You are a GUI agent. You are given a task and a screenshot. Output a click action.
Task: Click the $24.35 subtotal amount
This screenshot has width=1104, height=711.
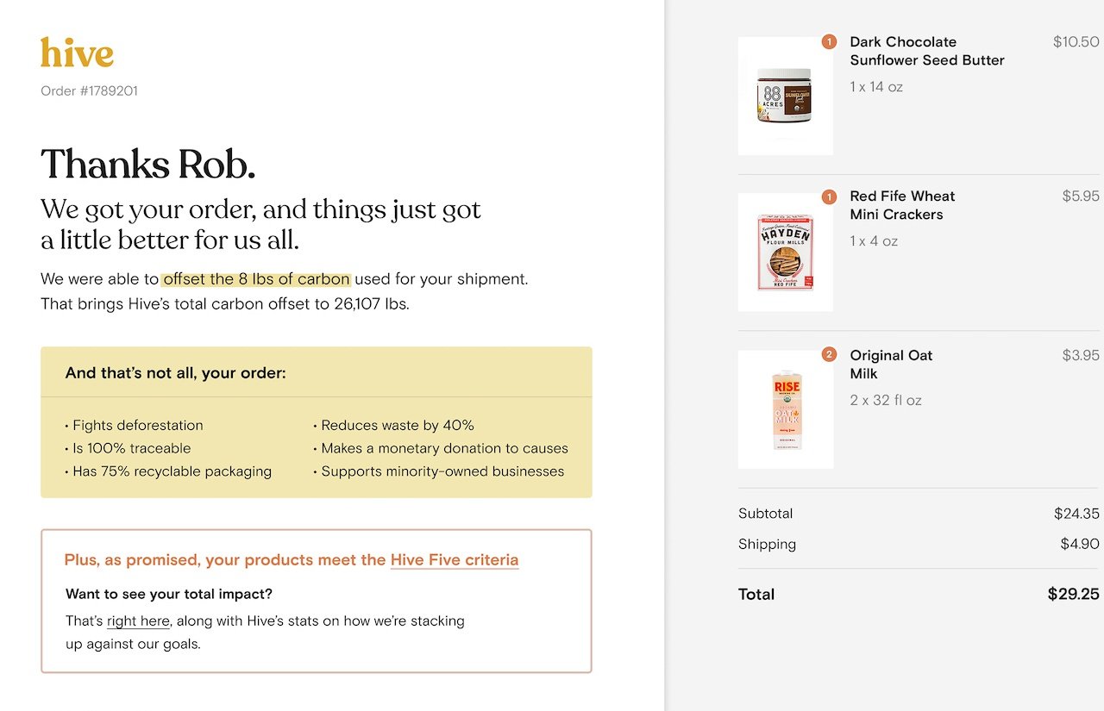(1076, 514)
